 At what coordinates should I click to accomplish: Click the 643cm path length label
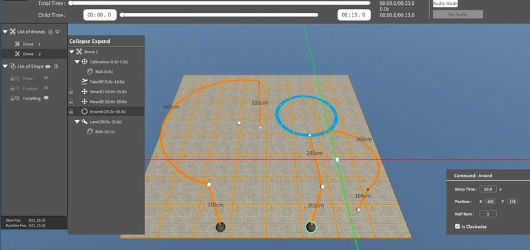pos(170,107)
